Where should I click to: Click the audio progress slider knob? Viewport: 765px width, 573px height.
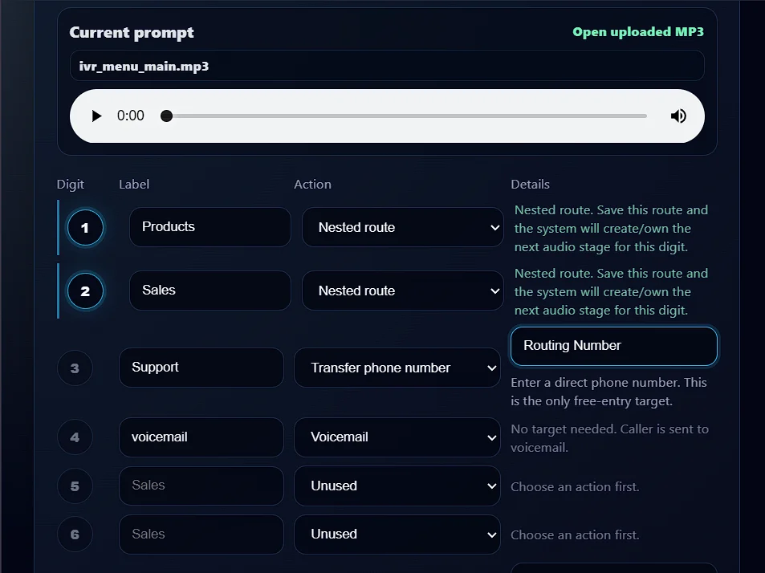pyautogui.click(x=166, y=116)
